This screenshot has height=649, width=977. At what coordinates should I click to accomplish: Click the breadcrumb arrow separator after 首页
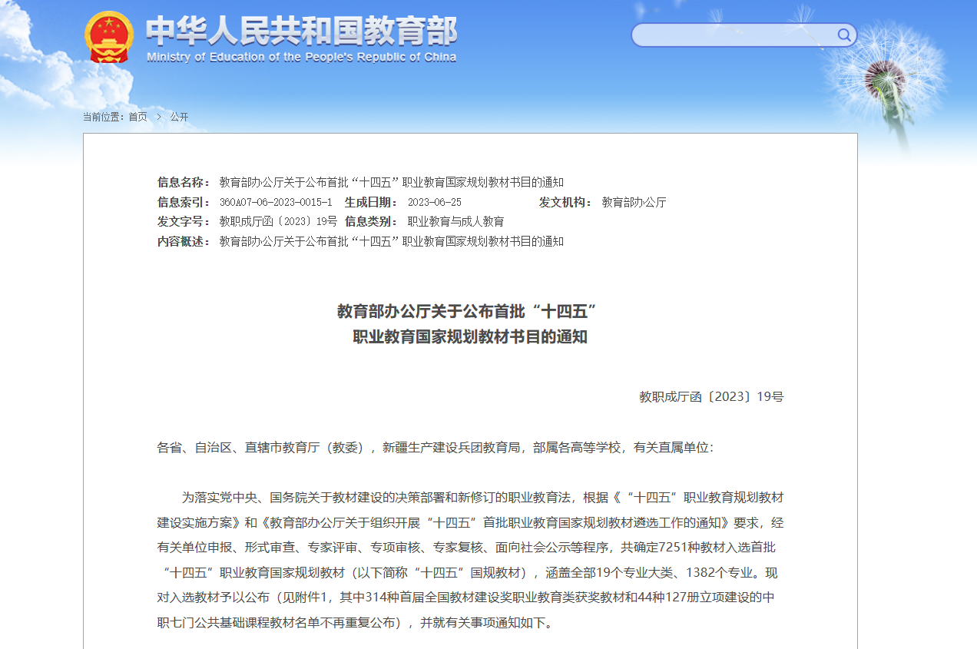[x=158, y=117]
